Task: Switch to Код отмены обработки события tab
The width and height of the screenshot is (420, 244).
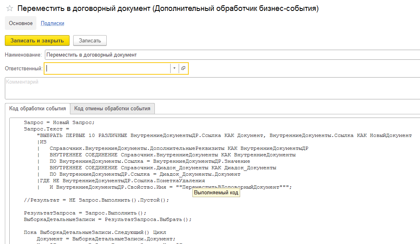Action: [x=112, y=108]
